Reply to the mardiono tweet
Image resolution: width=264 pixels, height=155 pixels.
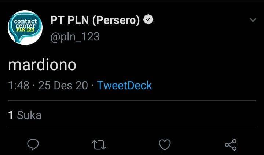pyautogui.click(x=33, y=145)
